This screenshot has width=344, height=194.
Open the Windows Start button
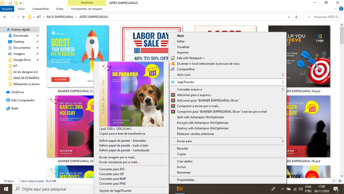6,189
